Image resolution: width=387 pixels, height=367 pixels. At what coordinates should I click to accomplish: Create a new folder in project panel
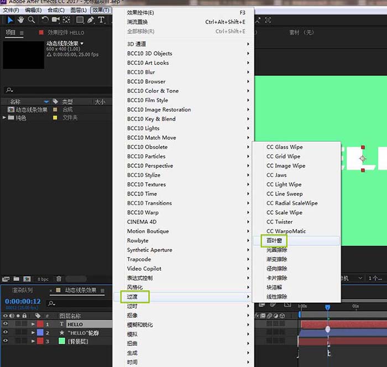(x=16, y=279)
